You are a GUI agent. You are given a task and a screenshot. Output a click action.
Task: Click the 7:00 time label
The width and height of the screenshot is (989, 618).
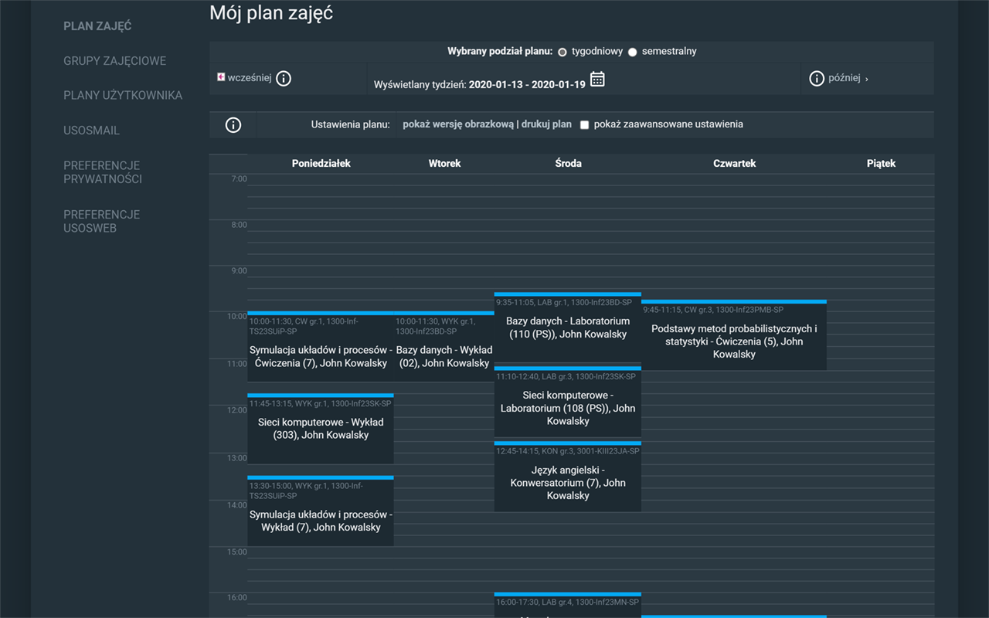[x=239, y=179]
